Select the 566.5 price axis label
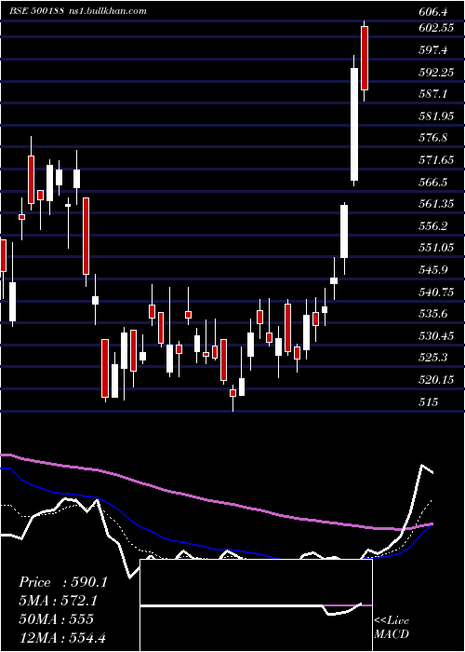465x652 pixels. (x=433, y=183)
